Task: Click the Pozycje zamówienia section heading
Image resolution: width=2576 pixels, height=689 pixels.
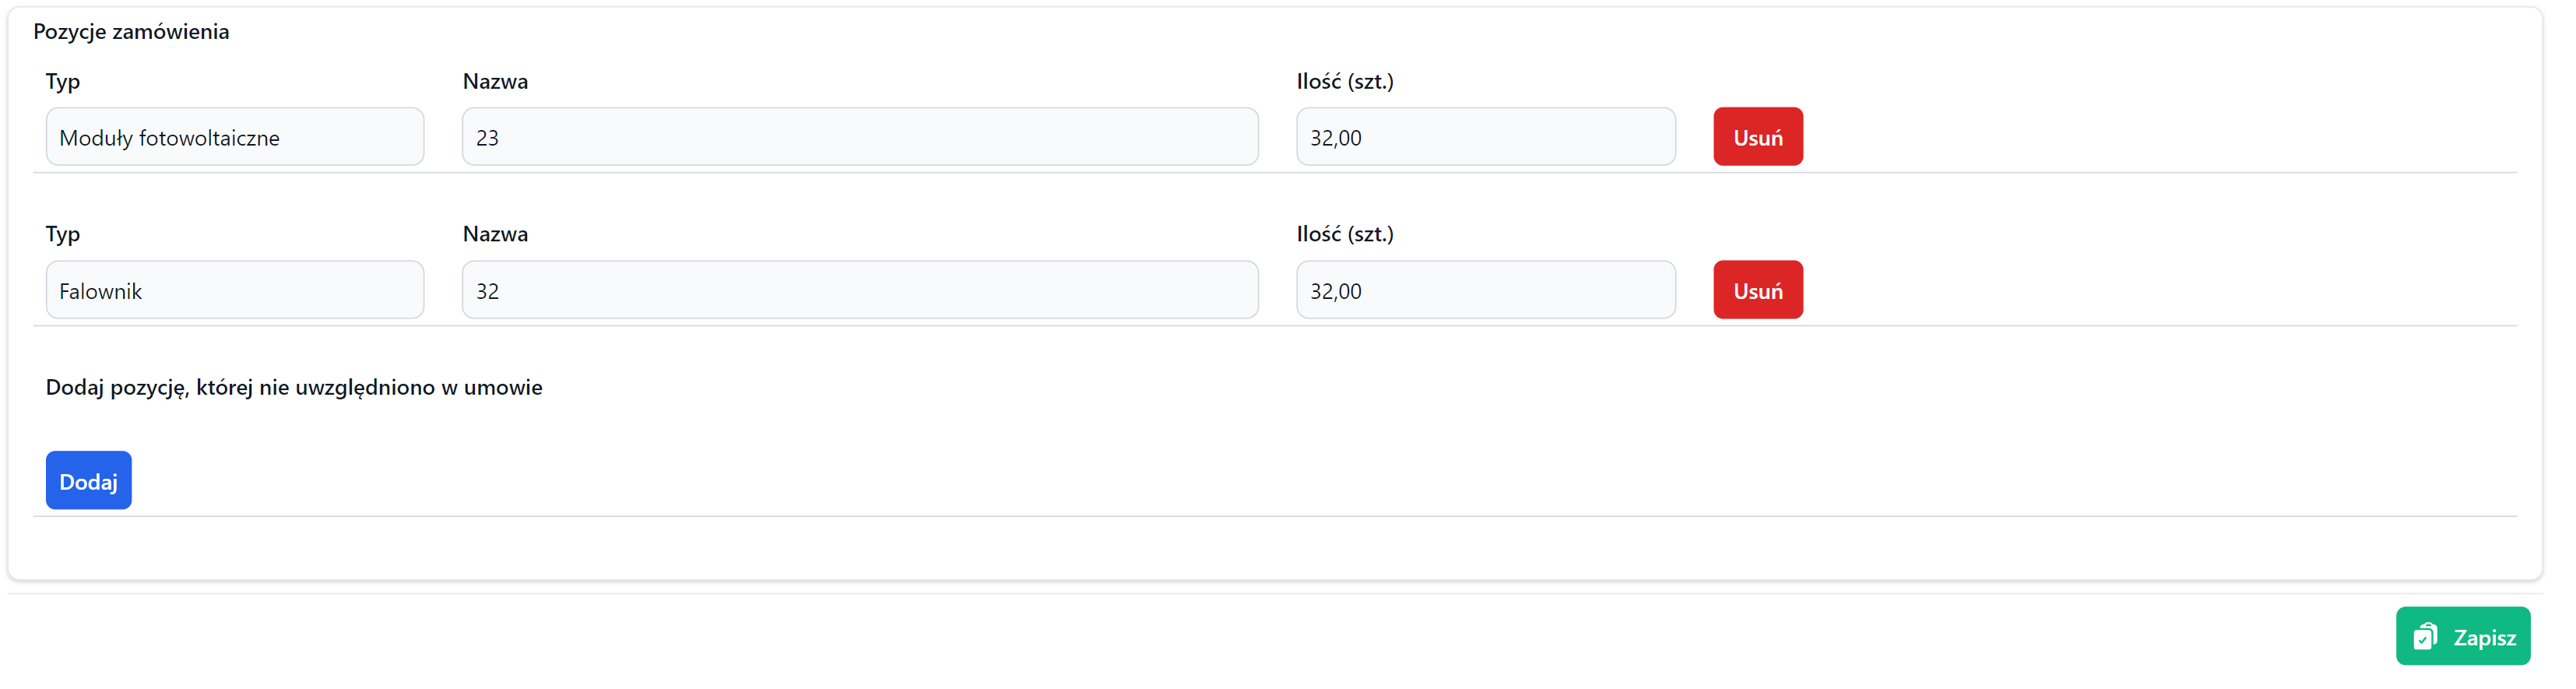Action: pyautogui.click(x=131, y=32)
